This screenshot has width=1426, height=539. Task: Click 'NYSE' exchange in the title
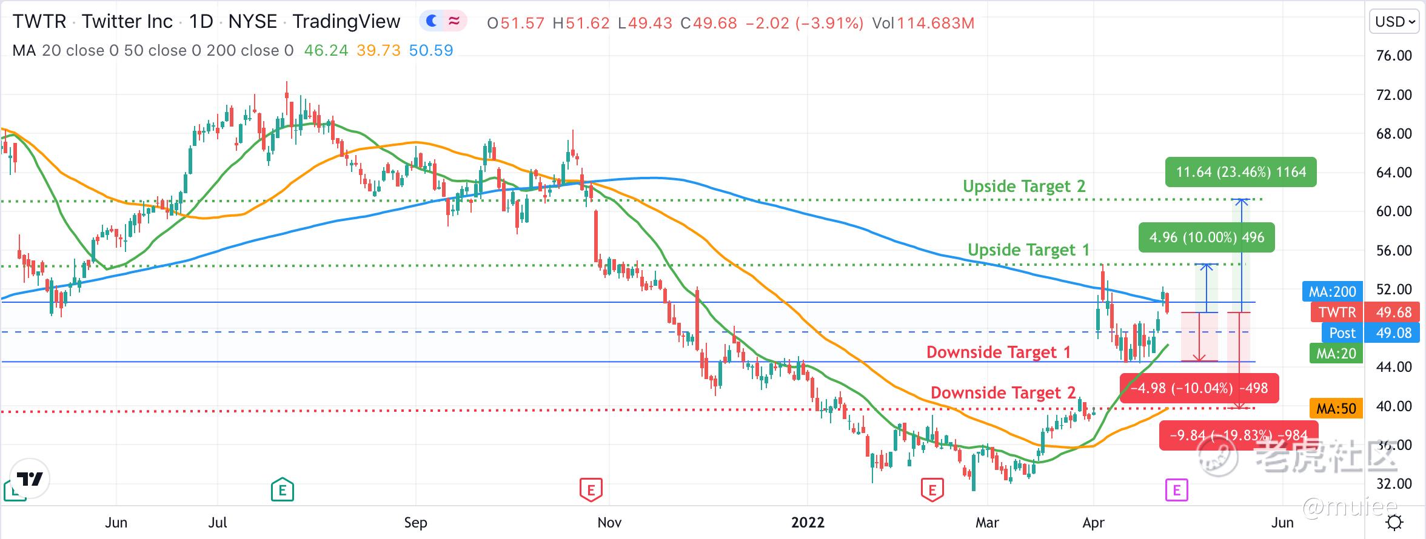point(253,22)
